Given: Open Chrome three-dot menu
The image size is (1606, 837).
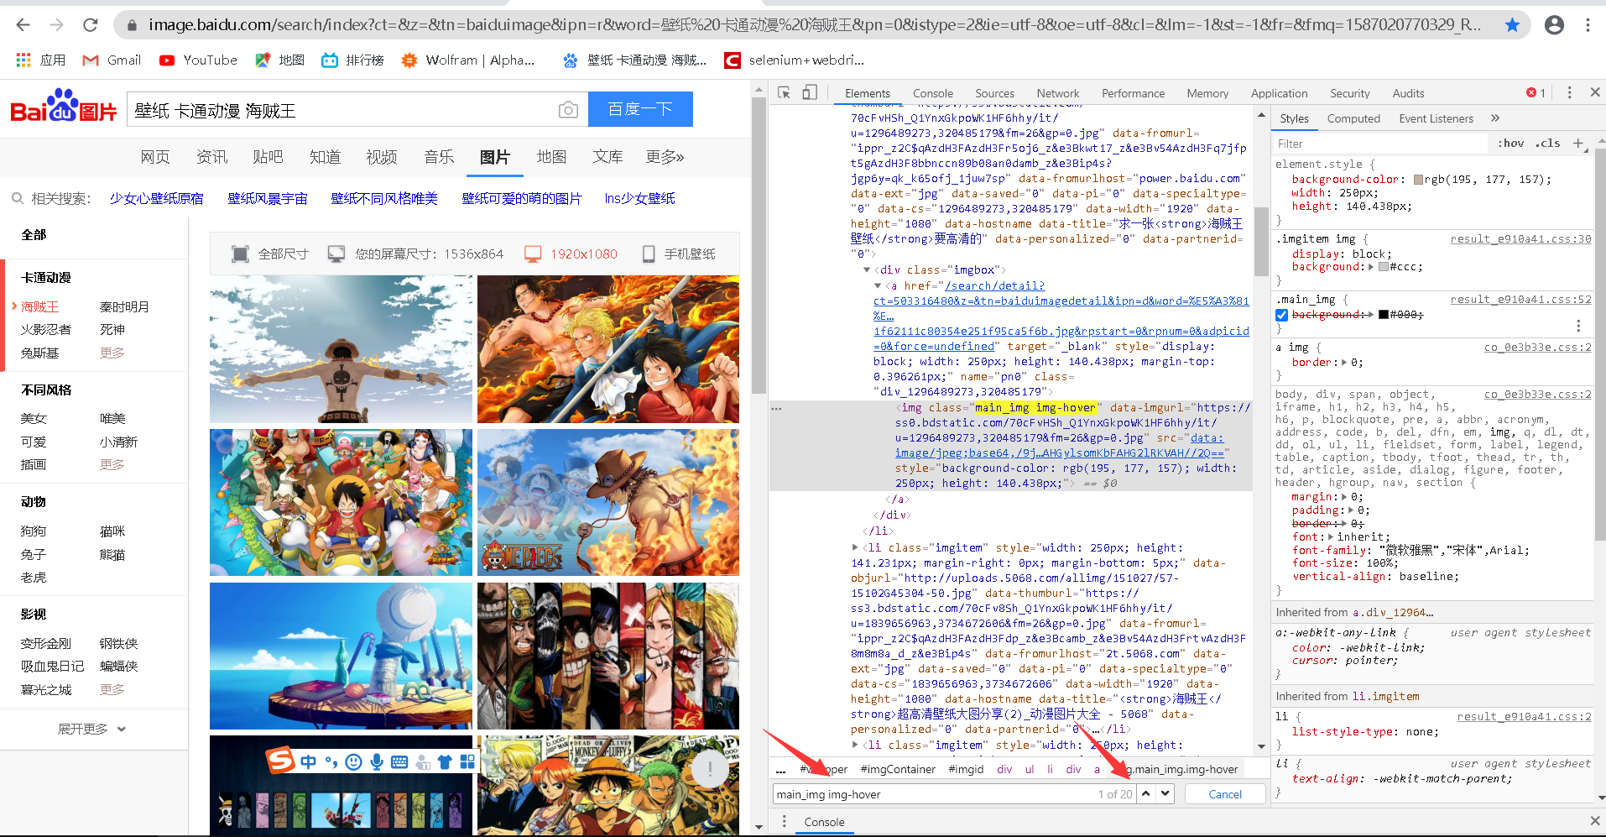Looking at the screenshot, I should (1588, 25).
